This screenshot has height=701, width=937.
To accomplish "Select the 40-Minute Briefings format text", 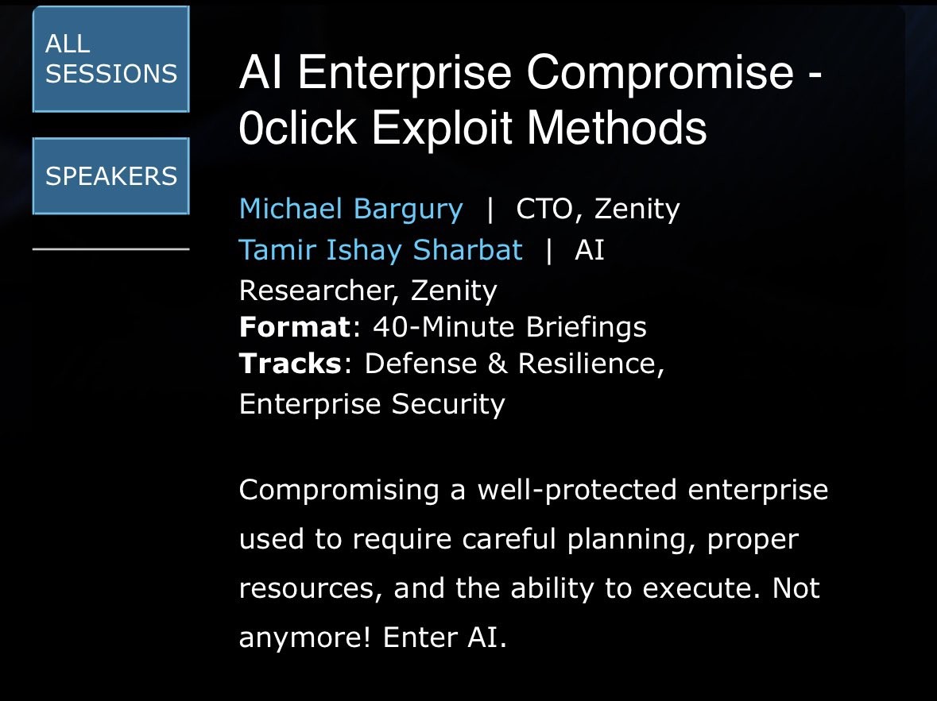I will (x=509, y=327).
